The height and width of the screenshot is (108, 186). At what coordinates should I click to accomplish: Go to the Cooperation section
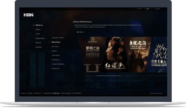tap(40, 38)
